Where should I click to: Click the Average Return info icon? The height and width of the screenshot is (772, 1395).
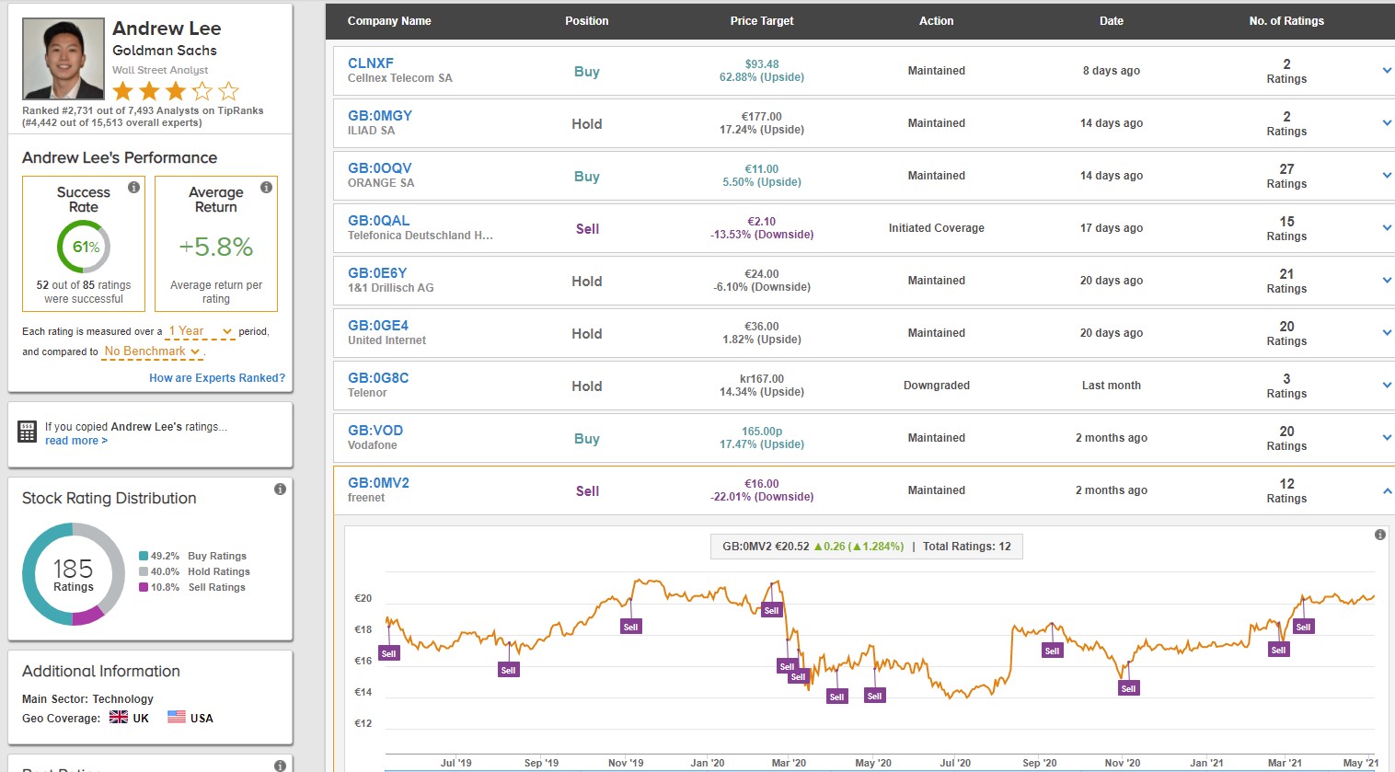pos(266,187)
